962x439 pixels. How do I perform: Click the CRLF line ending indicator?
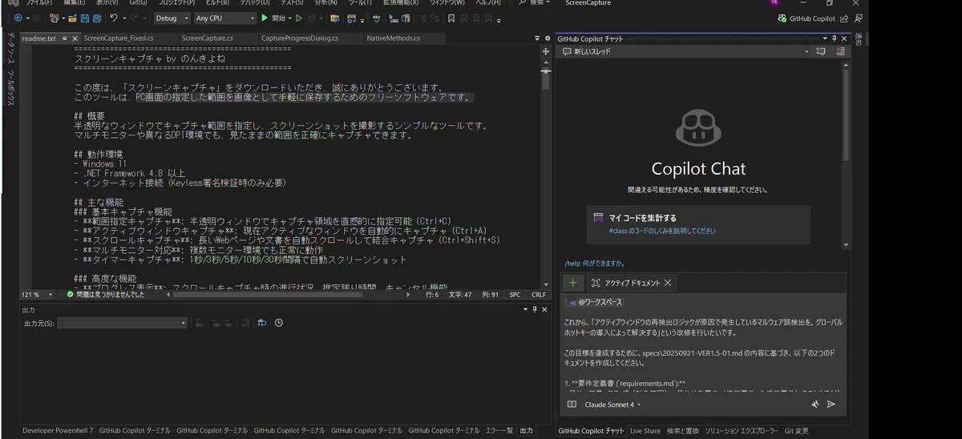(x=538, y=295)
